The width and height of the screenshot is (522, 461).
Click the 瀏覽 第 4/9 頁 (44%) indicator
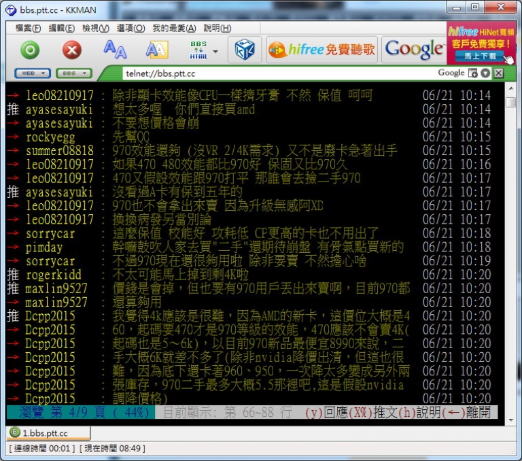pos(81,412)
